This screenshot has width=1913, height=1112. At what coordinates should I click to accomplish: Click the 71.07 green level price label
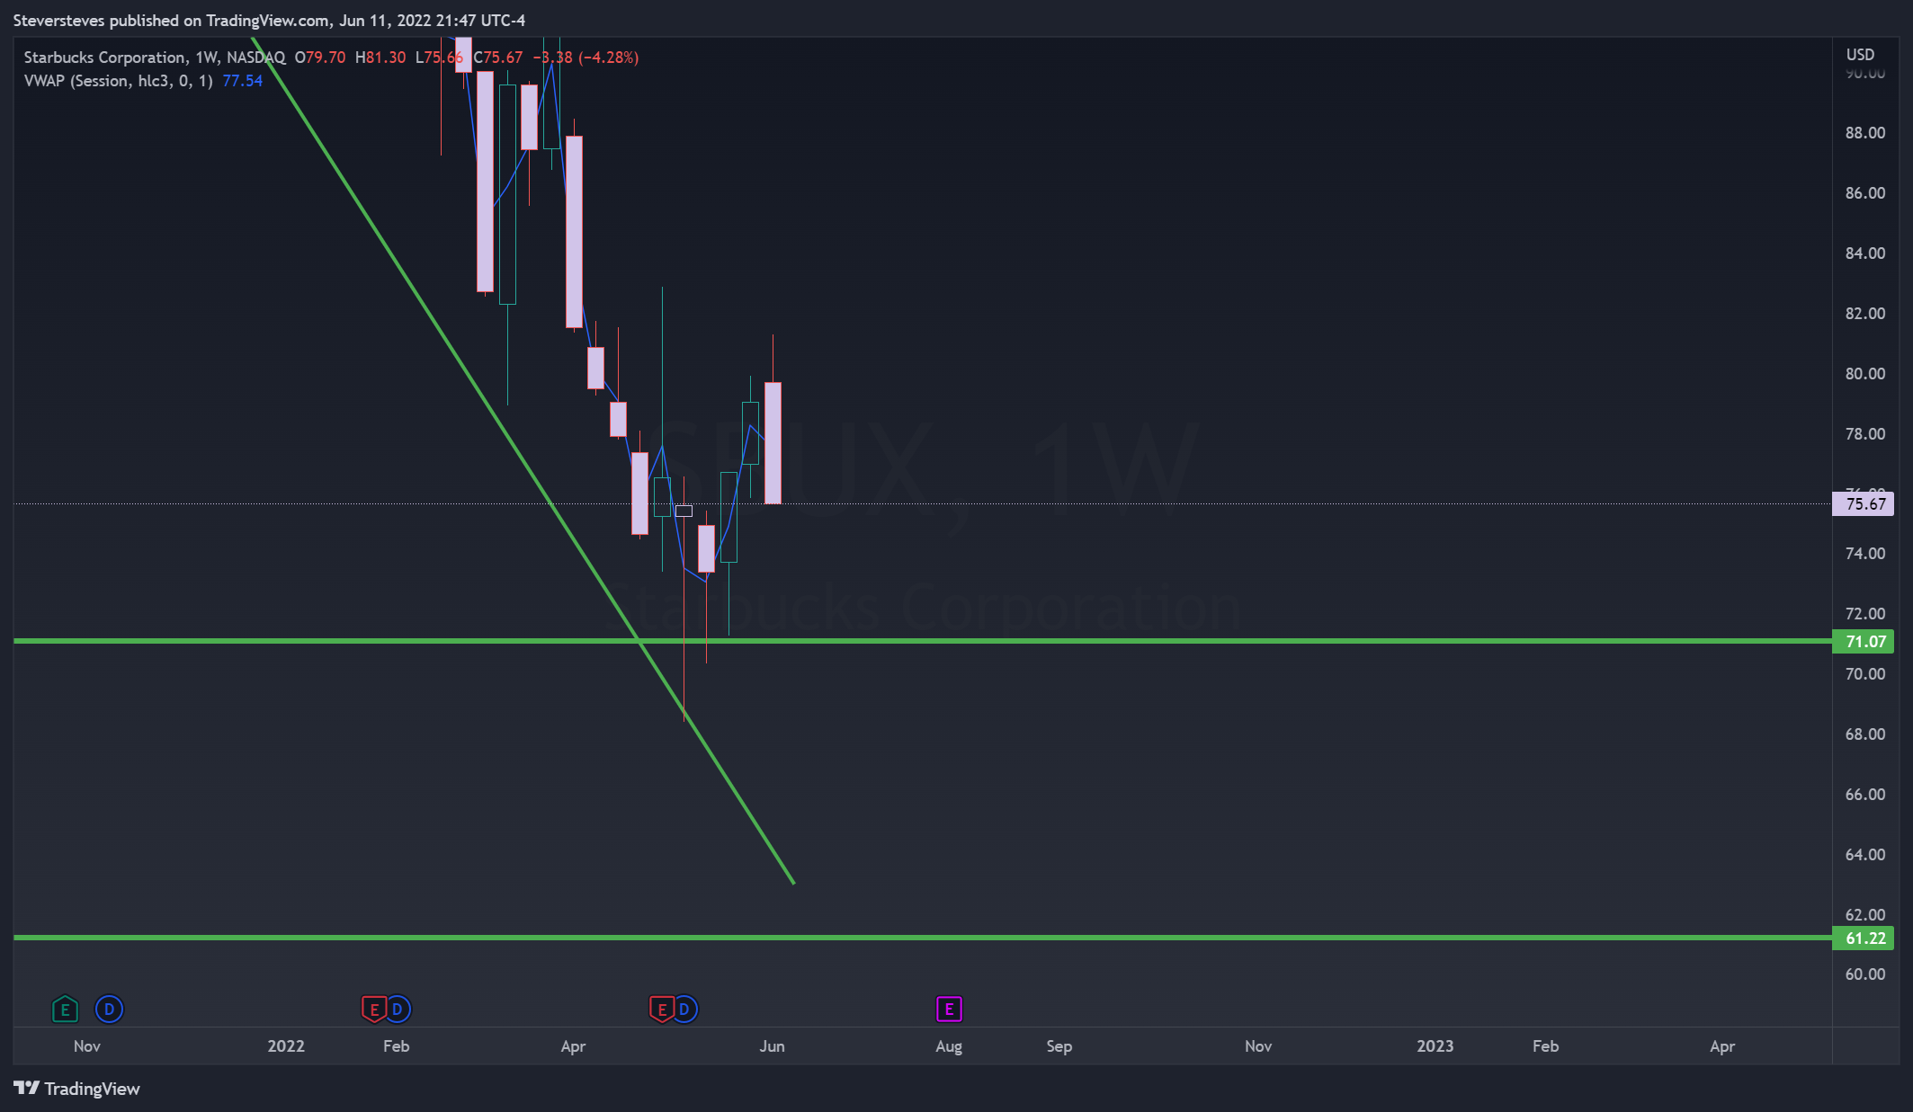tap(1864, 641)
